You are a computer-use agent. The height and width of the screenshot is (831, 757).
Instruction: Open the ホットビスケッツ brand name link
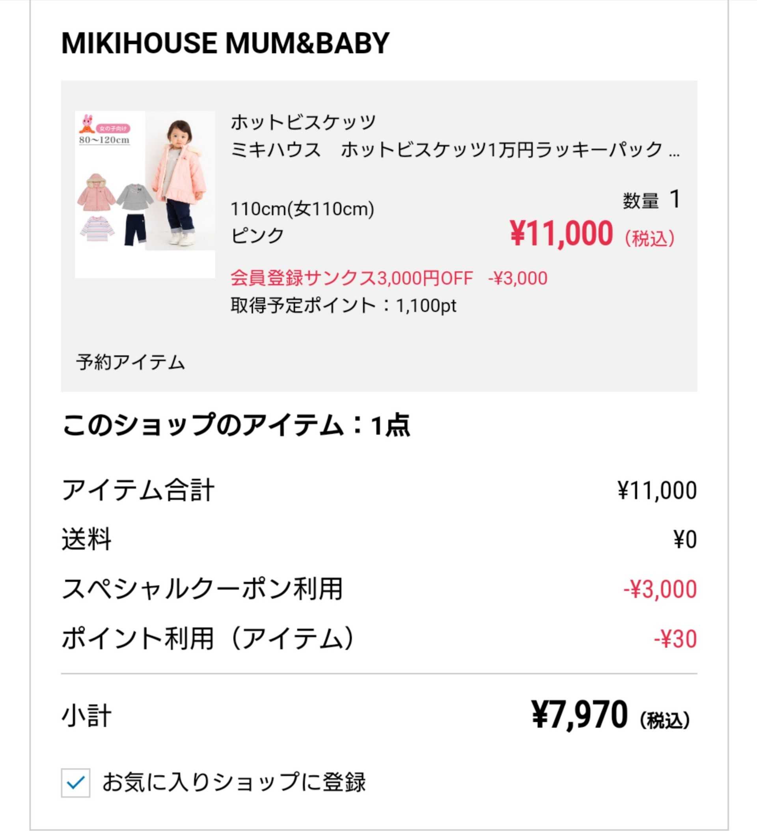pos(303,122)
